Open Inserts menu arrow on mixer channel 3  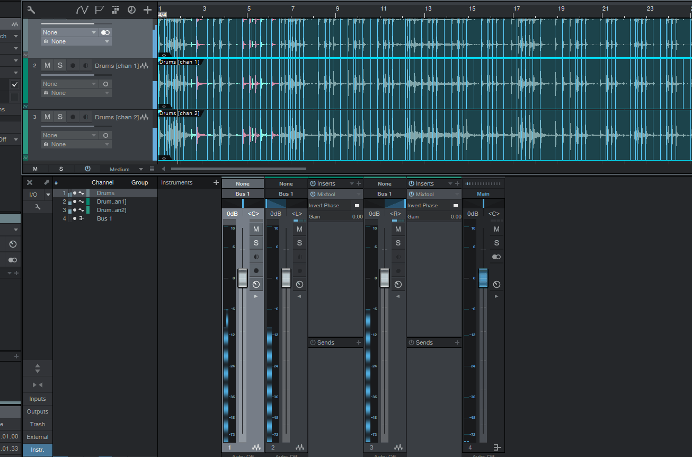pos(450,183)
